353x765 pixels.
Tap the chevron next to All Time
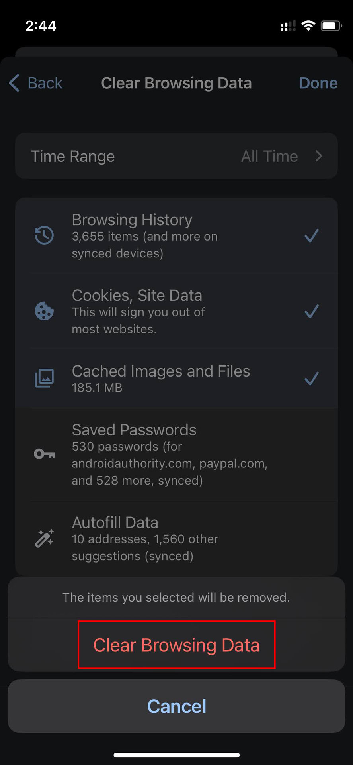click(x=318, y=156)
